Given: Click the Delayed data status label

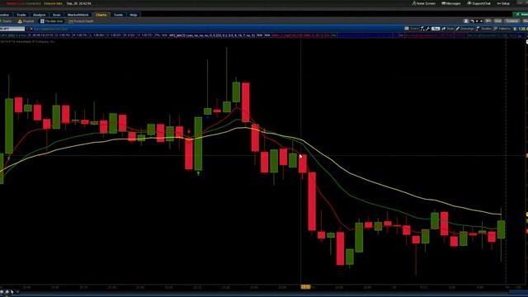Looking at the screenshot, I should 53,3.
